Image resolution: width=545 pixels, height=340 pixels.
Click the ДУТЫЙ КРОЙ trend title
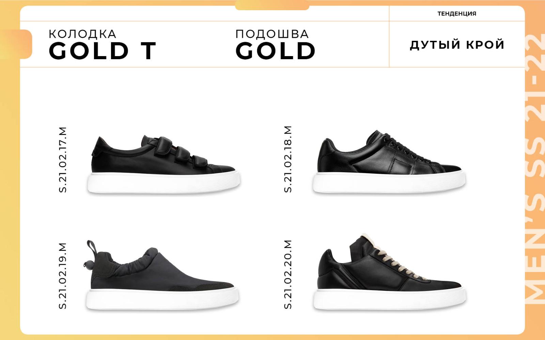457,45
